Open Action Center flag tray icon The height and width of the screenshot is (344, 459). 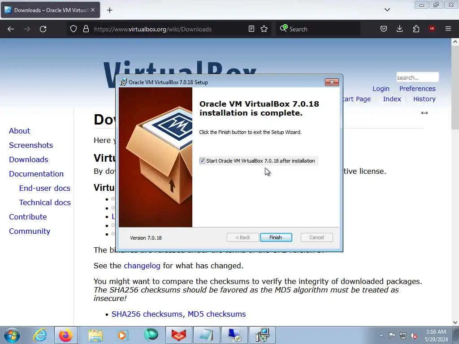coord(392,335)
